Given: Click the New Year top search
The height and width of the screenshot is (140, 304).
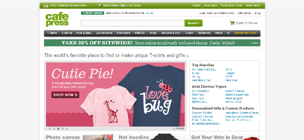Looking at the screenshot, I should (231, 80).
